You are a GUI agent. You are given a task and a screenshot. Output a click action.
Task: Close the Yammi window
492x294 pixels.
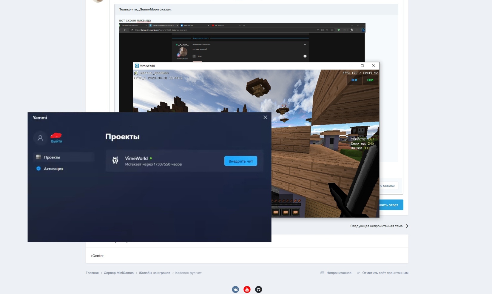coord(265,117)
